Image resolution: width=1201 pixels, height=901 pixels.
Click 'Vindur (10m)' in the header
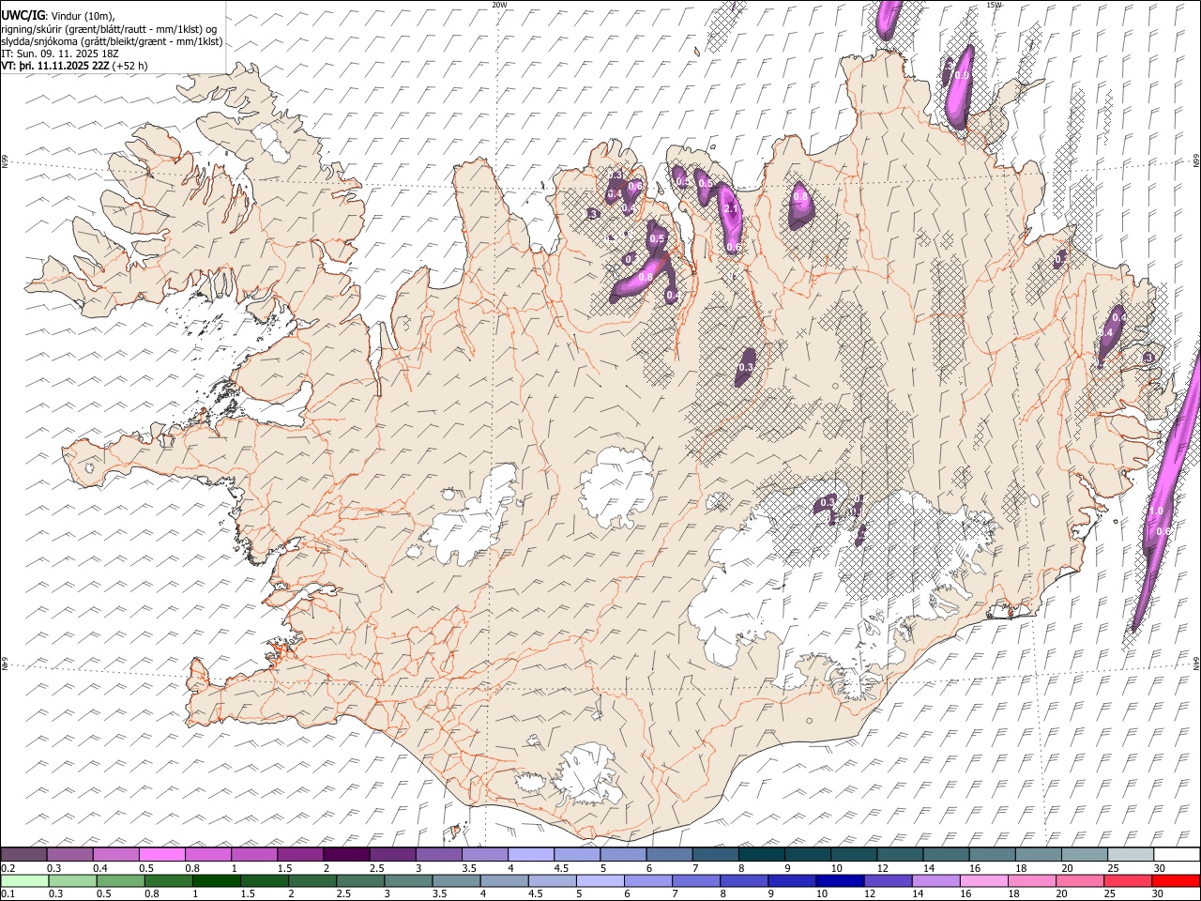82,16
